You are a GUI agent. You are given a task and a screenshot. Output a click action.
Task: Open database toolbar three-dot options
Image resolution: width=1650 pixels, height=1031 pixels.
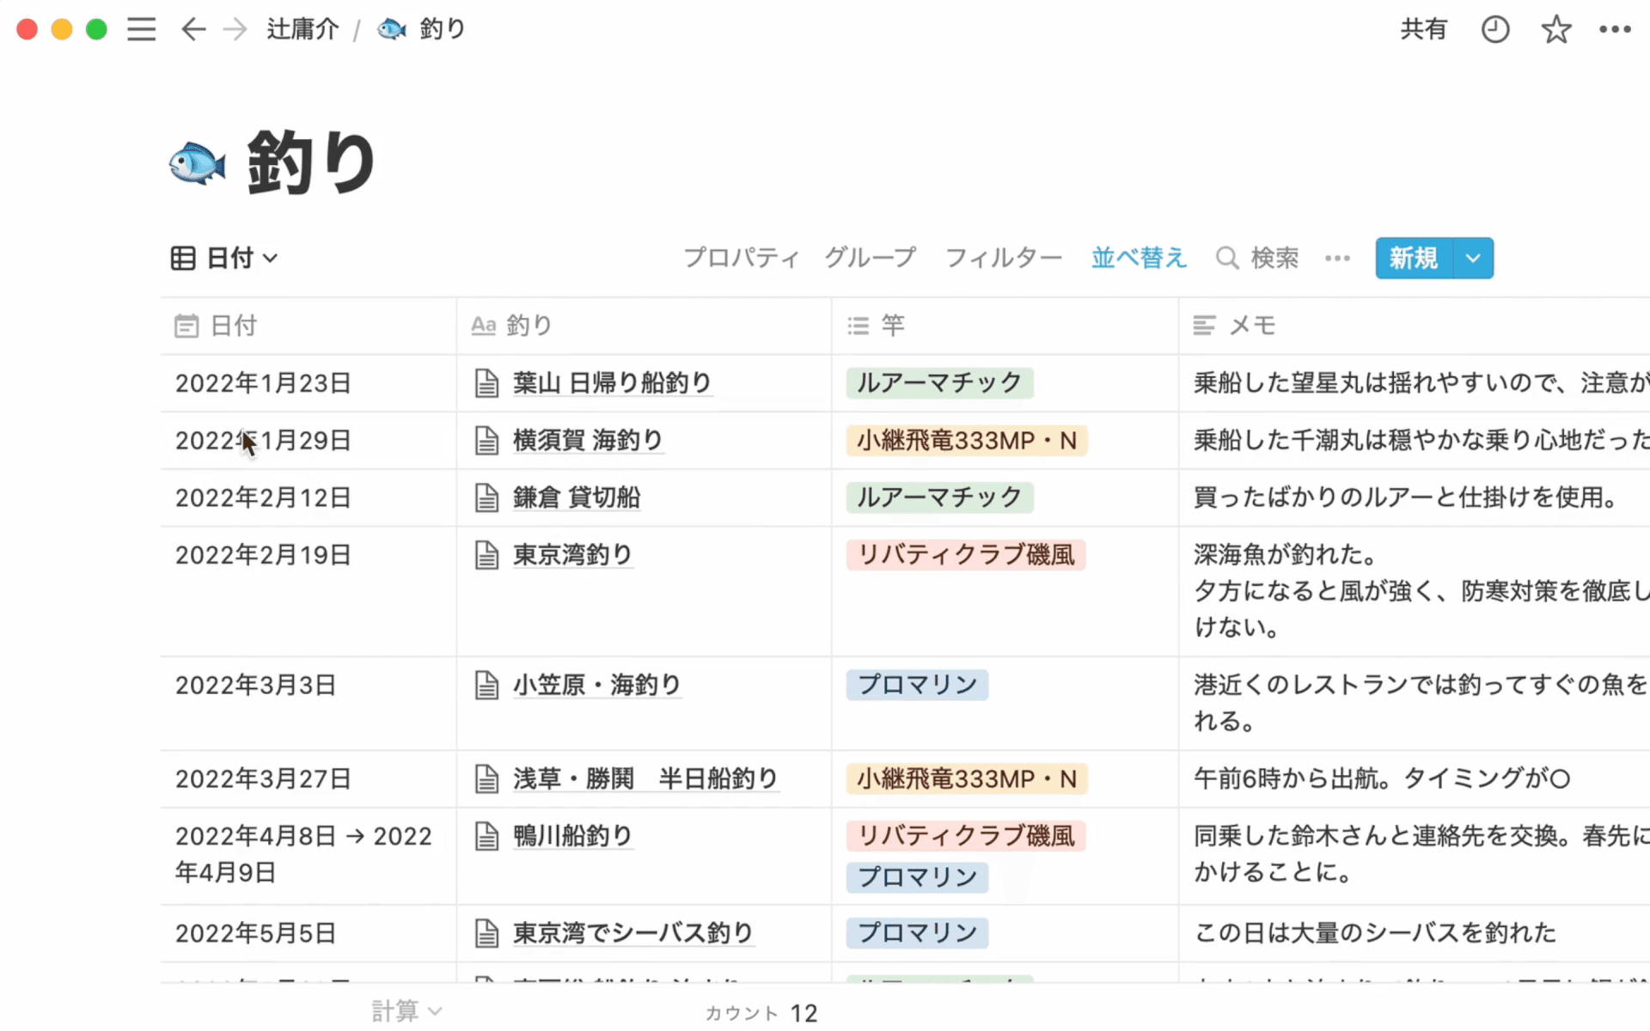pos(1337,258)
